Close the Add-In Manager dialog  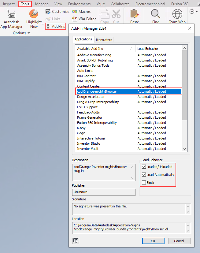click(x=190, y=28)
